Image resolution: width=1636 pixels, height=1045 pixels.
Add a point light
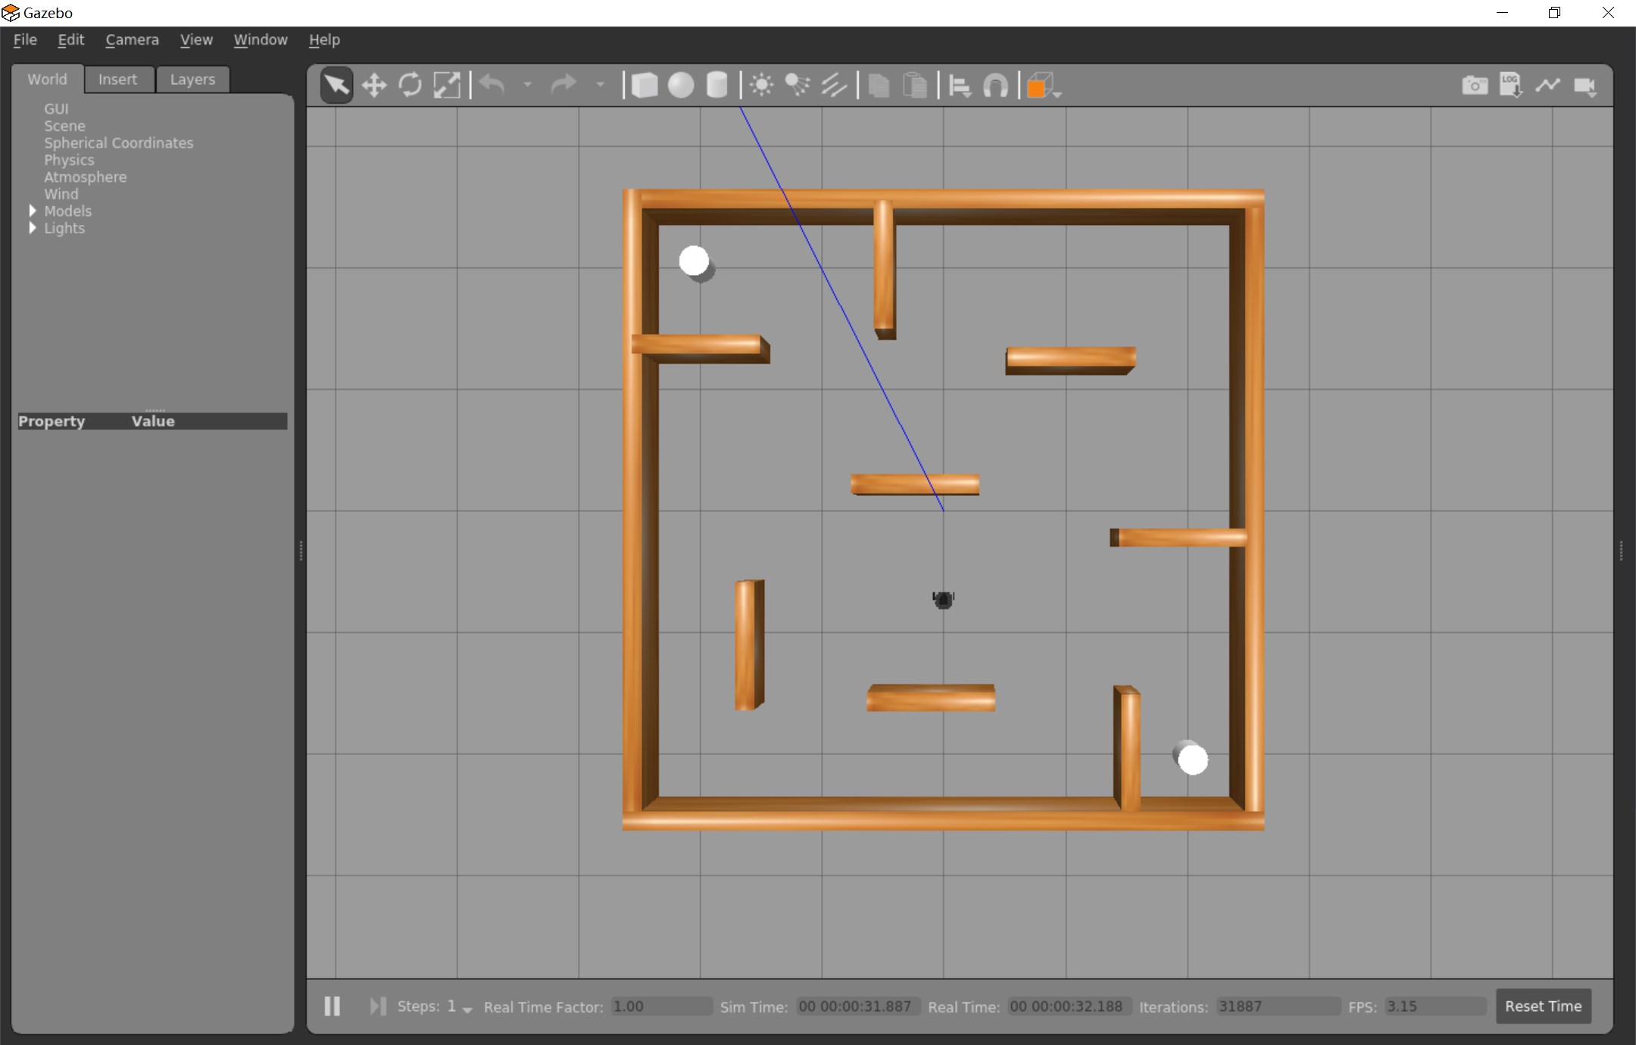(761, 86)
